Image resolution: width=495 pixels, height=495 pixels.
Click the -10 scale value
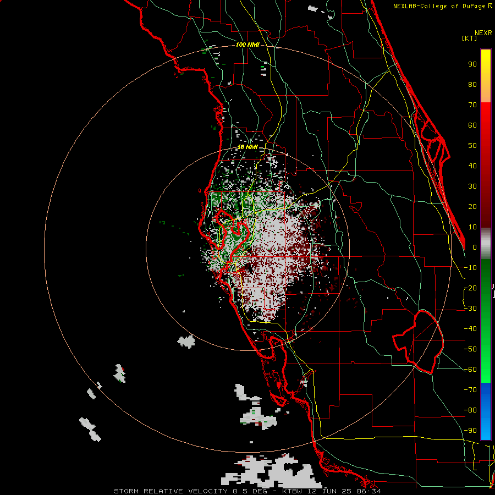470,268
